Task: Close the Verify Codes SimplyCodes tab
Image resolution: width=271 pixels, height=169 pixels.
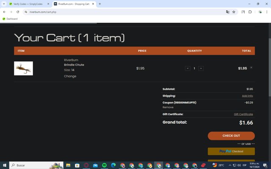Action: (48, 4)
